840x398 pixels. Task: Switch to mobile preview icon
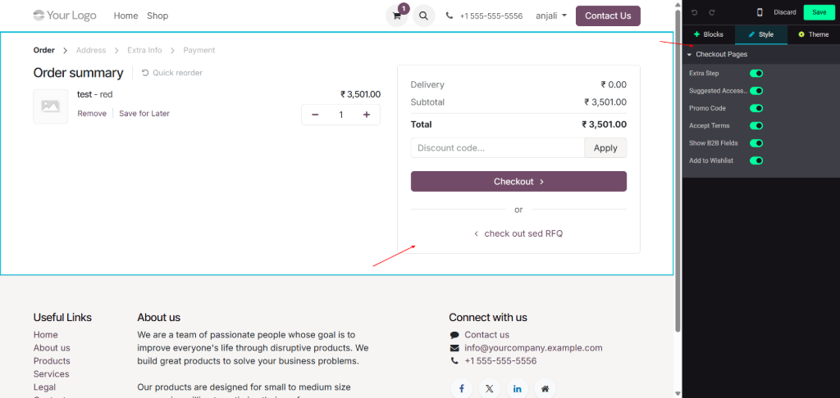[x=760, y=12]
